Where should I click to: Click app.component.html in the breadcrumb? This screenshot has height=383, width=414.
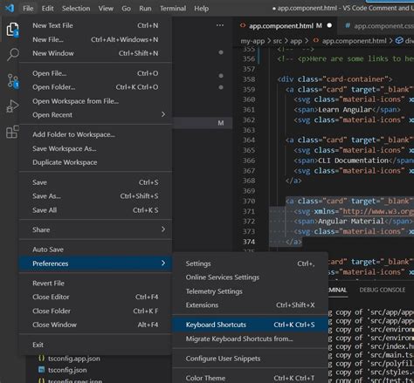coord(354,41)
